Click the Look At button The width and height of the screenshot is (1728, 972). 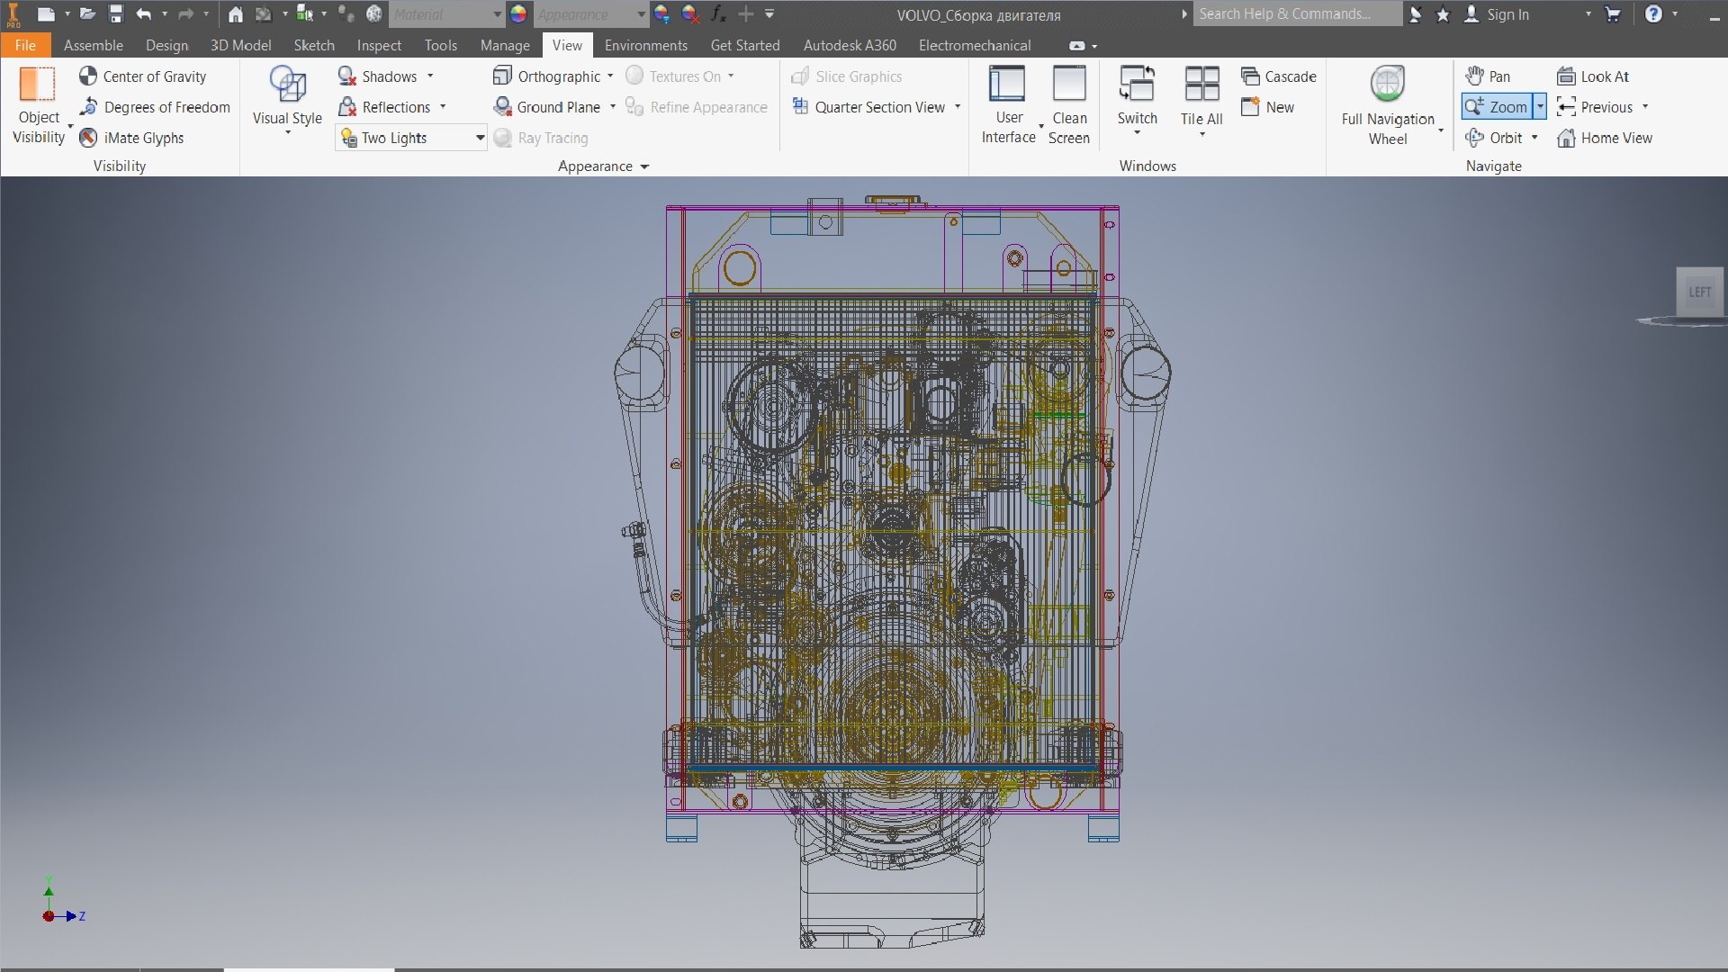[x=1594, y=76]
